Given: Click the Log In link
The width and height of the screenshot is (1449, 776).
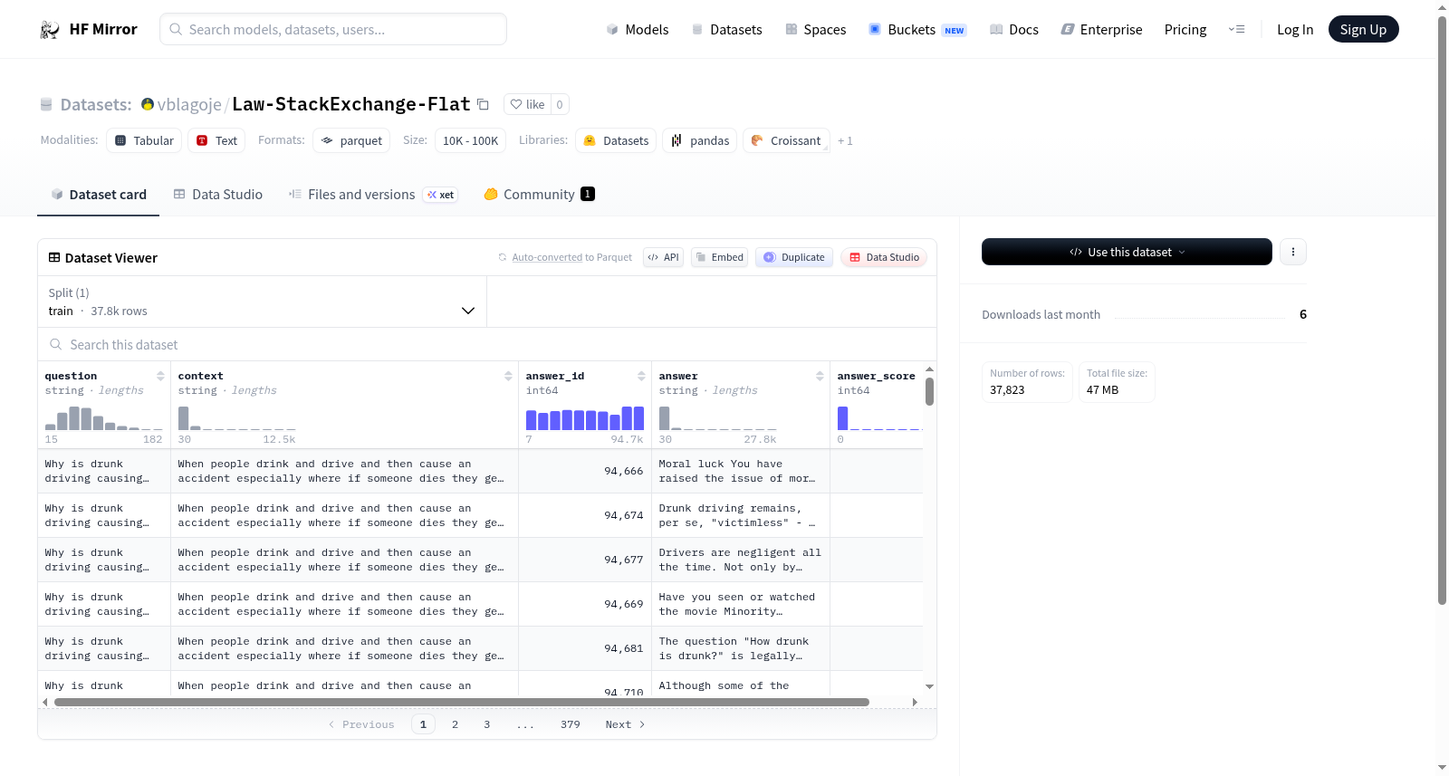Looking at the screenshot, I should [1295, 30].
